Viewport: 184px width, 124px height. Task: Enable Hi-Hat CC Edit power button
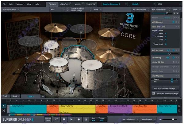(174, 62)
